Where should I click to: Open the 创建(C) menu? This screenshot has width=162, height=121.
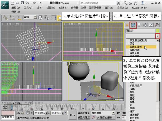[x=63, y=8]
